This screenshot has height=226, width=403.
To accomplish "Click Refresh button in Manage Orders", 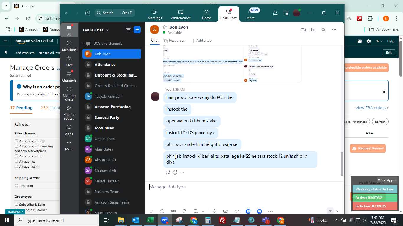I will click(380, 122).
